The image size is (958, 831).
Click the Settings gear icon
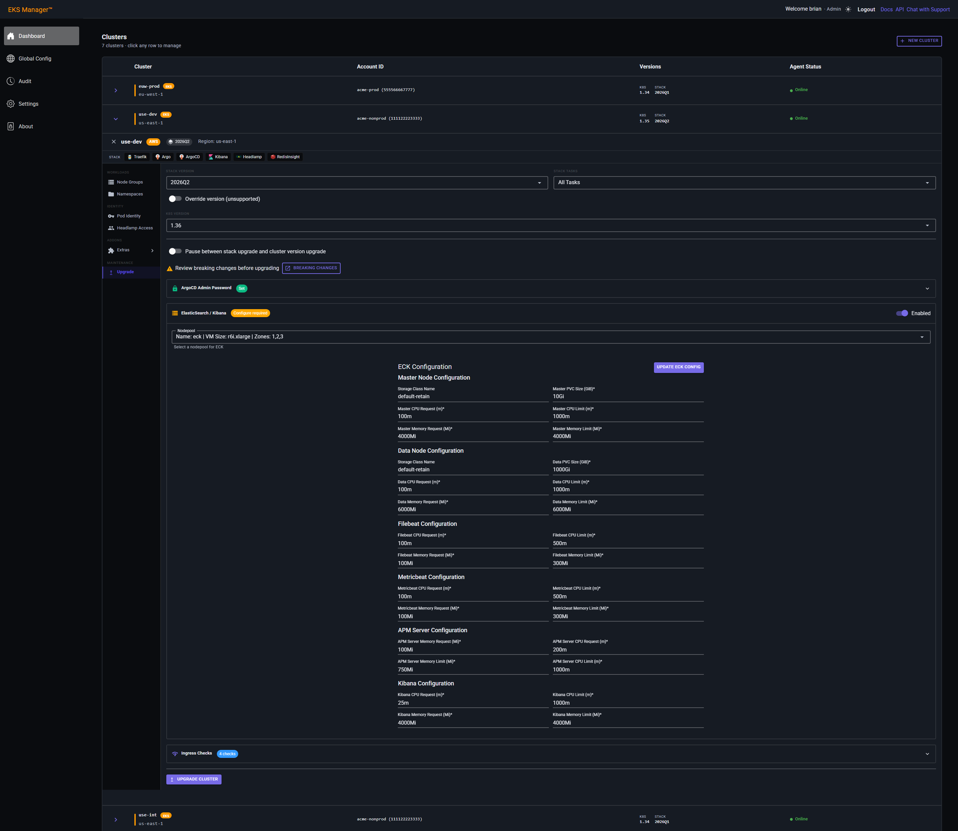tap(11, 104)
